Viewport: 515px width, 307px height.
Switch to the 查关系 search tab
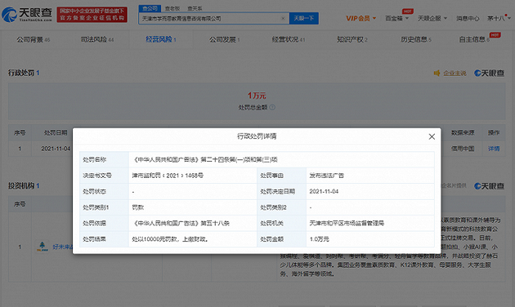[195, 8]
